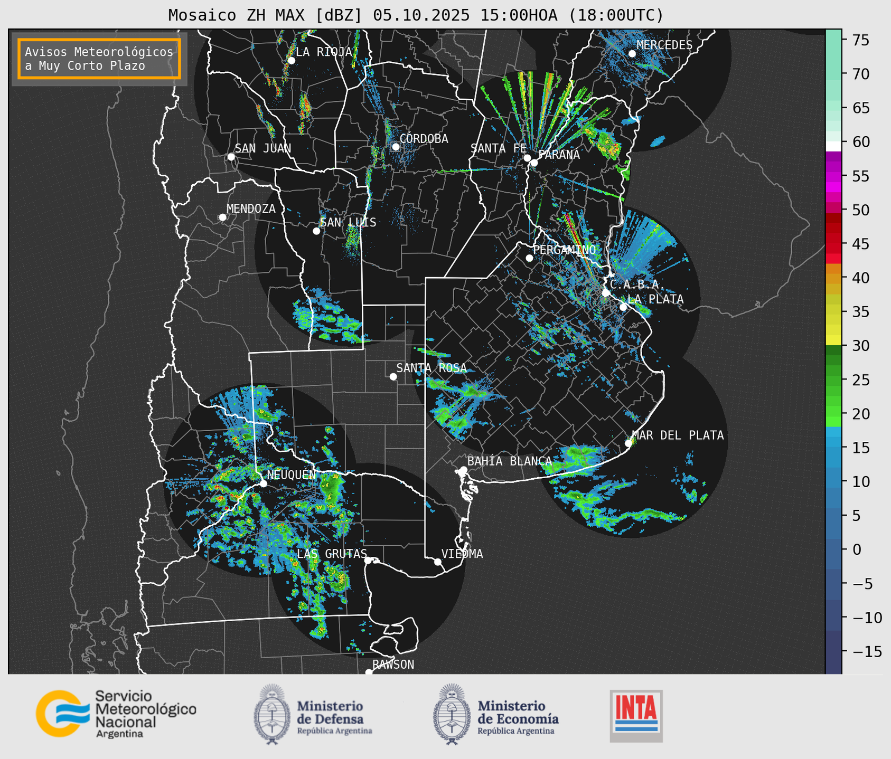Click the 'CORDOBA' map label
Image resolution: width=891 pixels, height=759 pixels.
(x=424, y=139)
